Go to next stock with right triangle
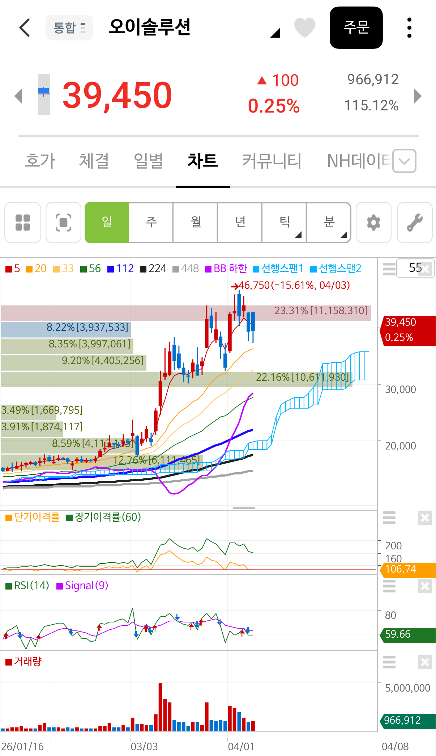The image size is (436, 756). pos(418,96)
